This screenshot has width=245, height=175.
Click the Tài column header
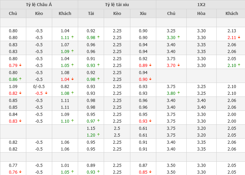click(x=91, y=14)
